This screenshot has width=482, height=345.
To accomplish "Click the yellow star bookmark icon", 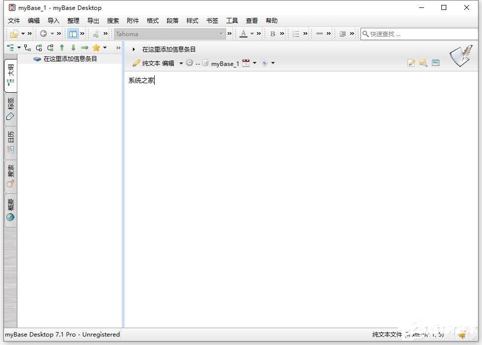I will (x=96, y=48).
